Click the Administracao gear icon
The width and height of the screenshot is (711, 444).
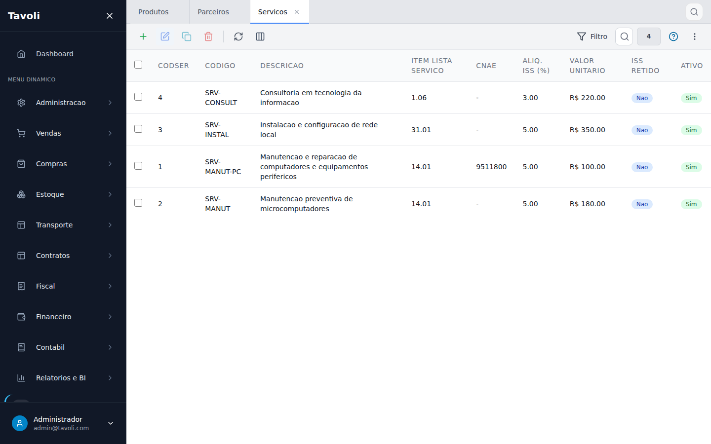(x=21, y=103)
